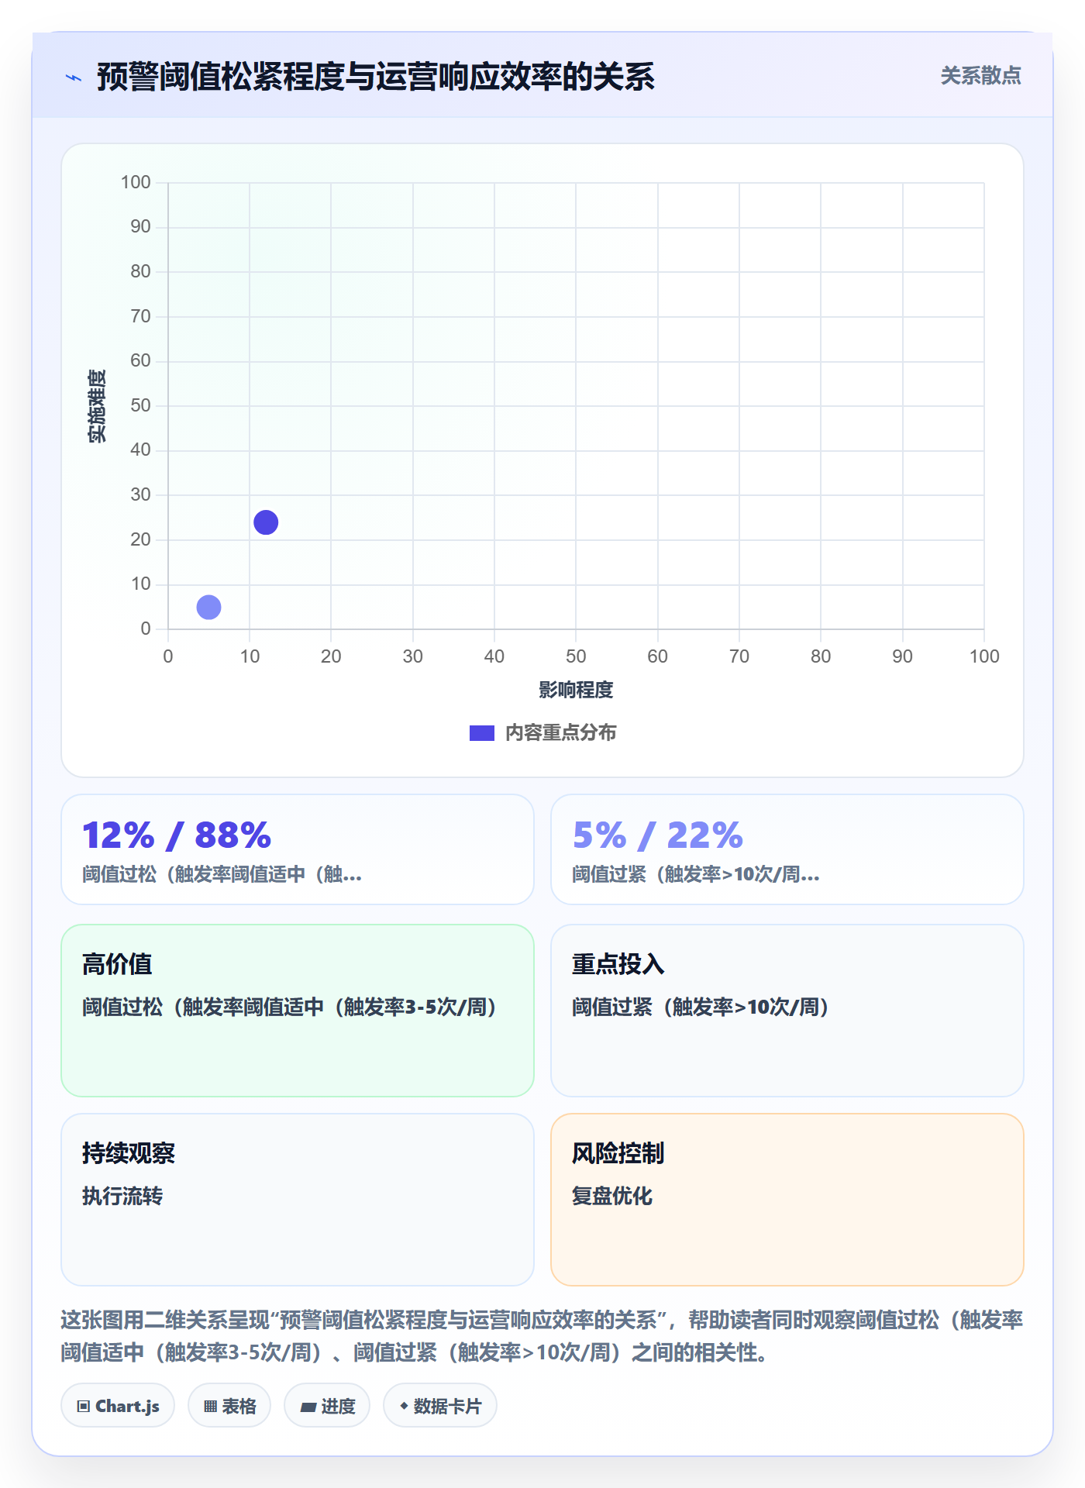1085x1488 pixels.
Task: Click the 进度 tag chip
Action: coord(327,1406)
